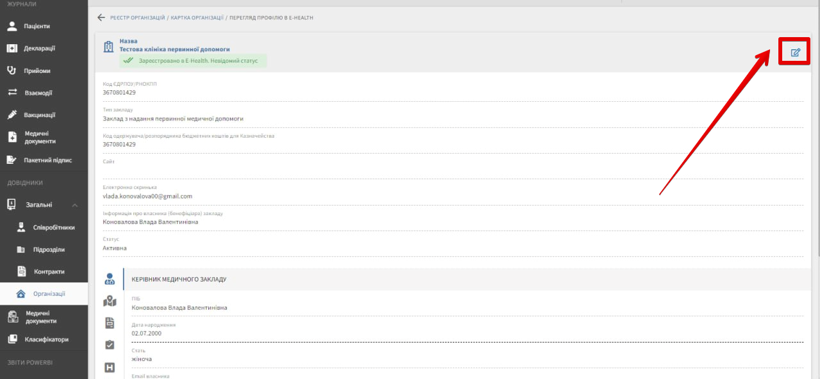The height and width of the screenshot is (379, 820).
Task: Select Співробітники under Загальні
Action: pyautogui.click(x=54, y=227)
